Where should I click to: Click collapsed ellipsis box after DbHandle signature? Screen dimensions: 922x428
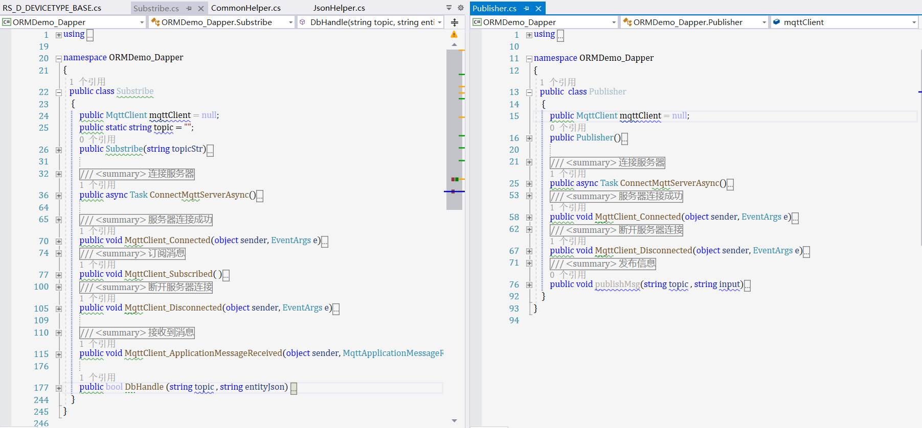click(x=294, y=389)
